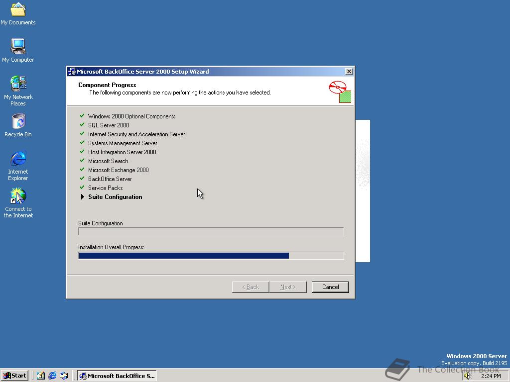
Task: Close the Setup Wizard window
Action: pos(349,72)
